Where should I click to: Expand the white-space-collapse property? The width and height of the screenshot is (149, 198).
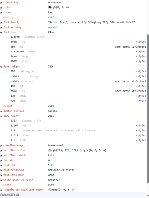1,180
